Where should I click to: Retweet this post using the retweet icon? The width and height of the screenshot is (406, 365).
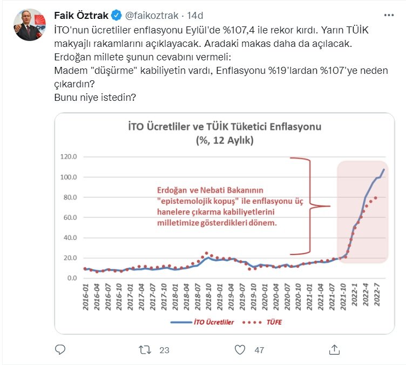(x=145, y=350)
